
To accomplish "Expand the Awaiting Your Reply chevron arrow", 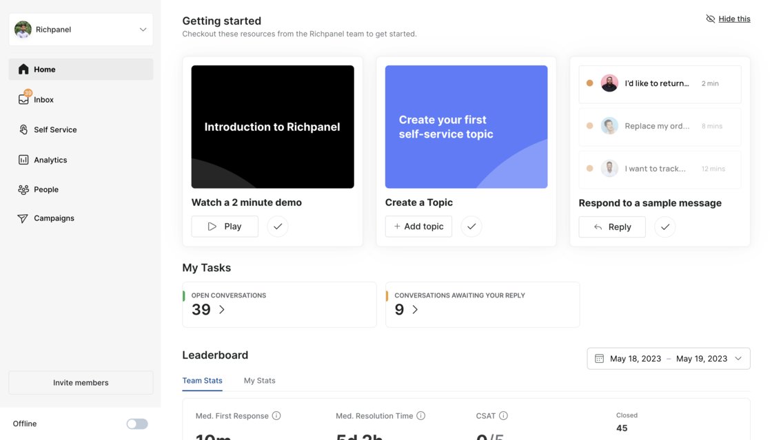I will (x=415, y=310).
